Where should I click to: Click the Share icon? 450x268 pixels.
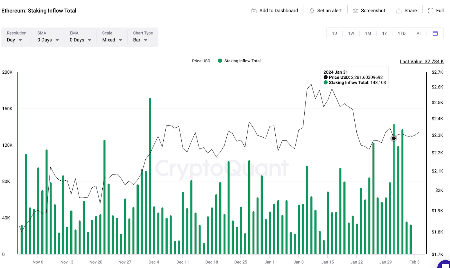[x=399, y=10]
